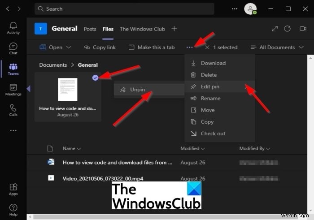Choose Delete from the context menu
This screenshot has height=220, width=314.
point(220,75)
